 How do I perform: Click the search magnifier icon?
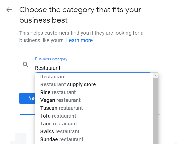(x=26, y=65)
